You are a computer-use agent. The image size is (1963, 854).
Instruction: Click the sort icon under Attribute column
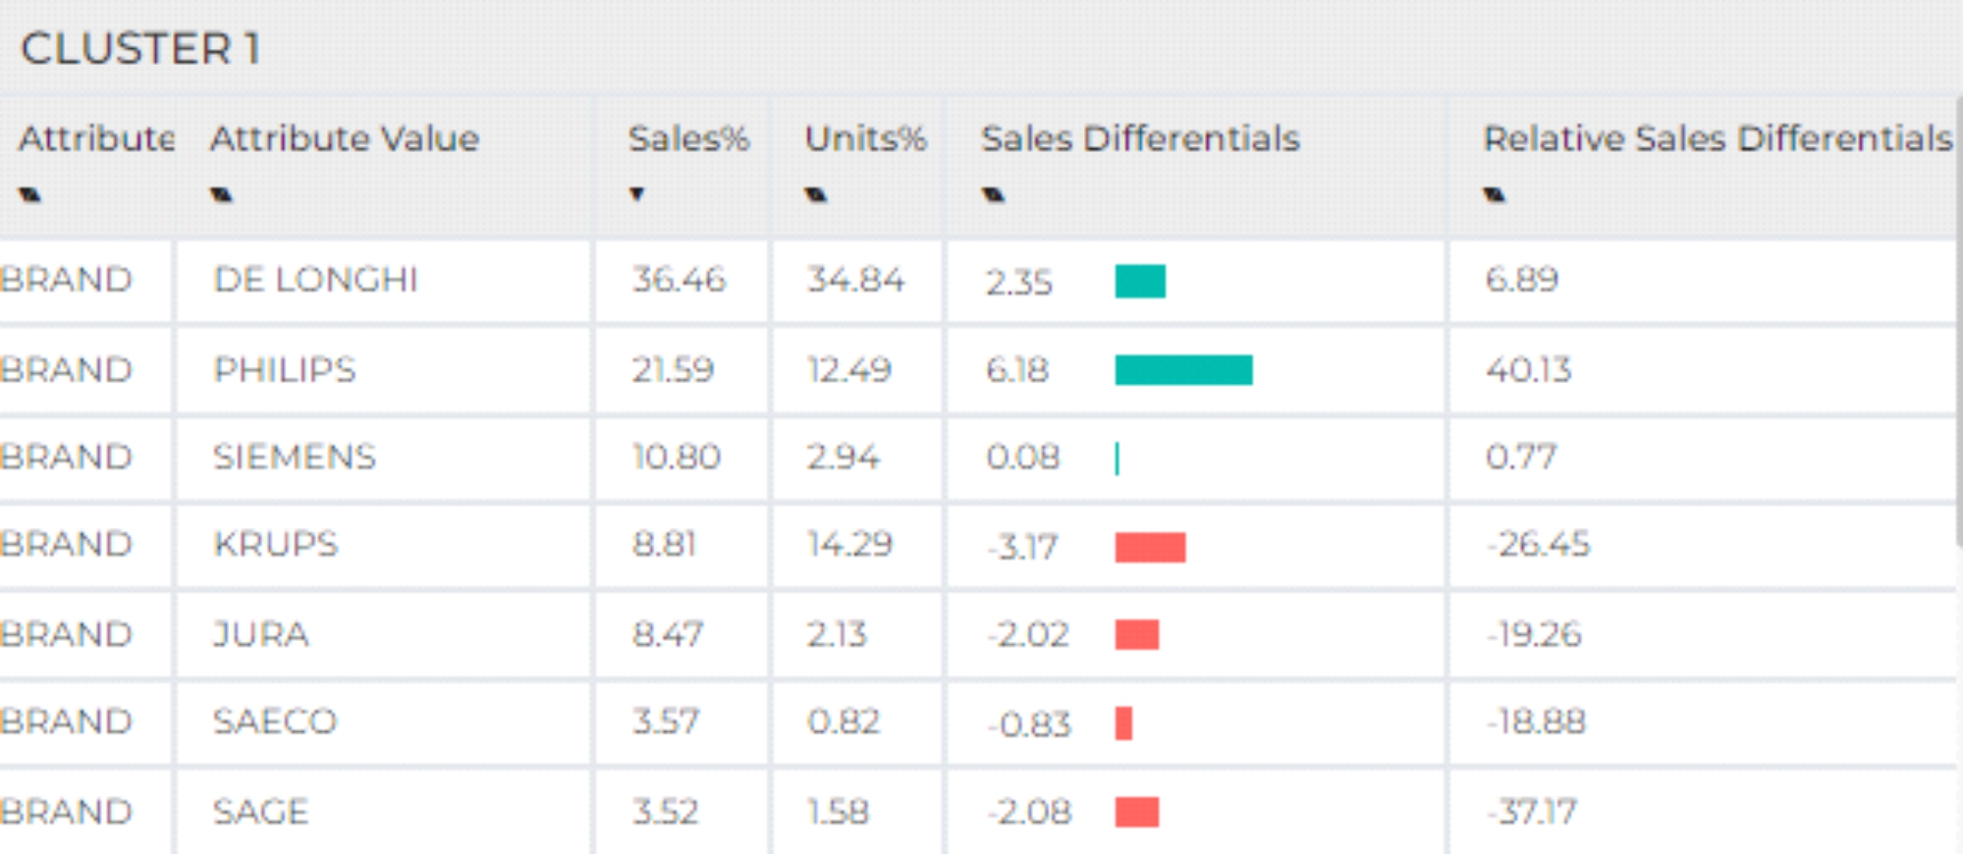pyautogui.click(x=29, y=195)
